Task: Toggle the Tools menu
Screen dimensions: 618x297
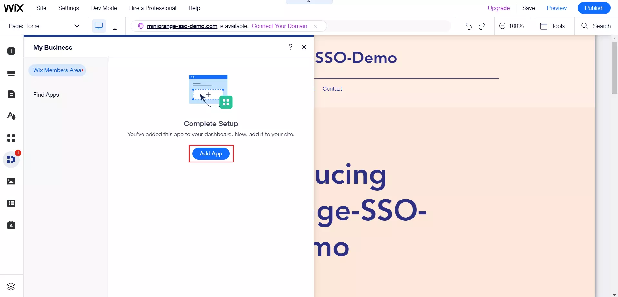Action: (552, 26)
